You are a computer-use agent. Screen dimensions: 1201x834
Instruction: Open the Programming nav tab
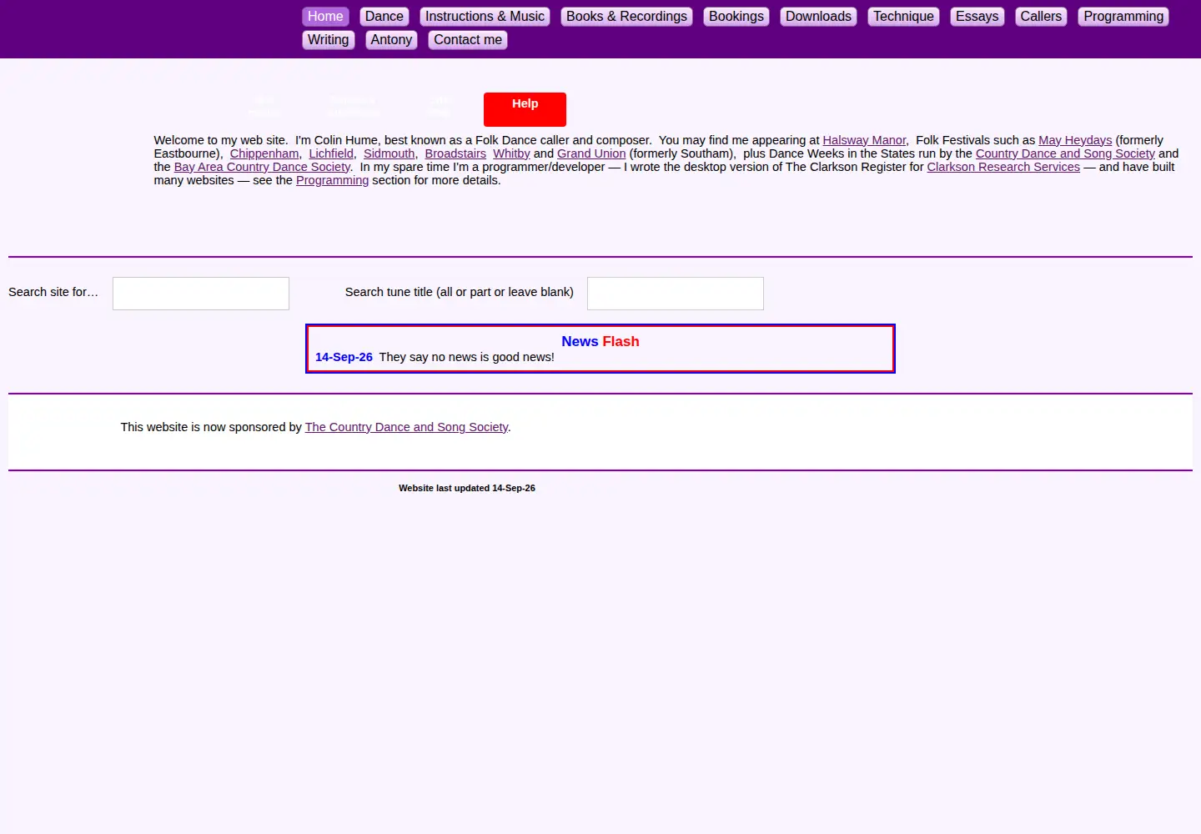[x=1123, y=17]
